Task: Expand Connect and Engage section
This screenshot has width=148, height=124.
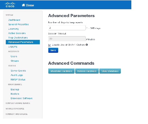Action: 17,114
